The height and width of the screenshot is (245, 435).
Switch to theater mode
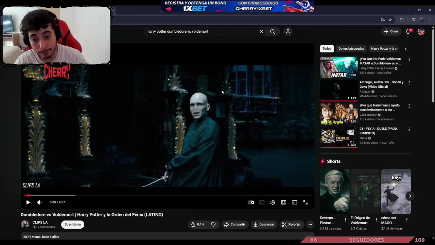click(284, 202)
